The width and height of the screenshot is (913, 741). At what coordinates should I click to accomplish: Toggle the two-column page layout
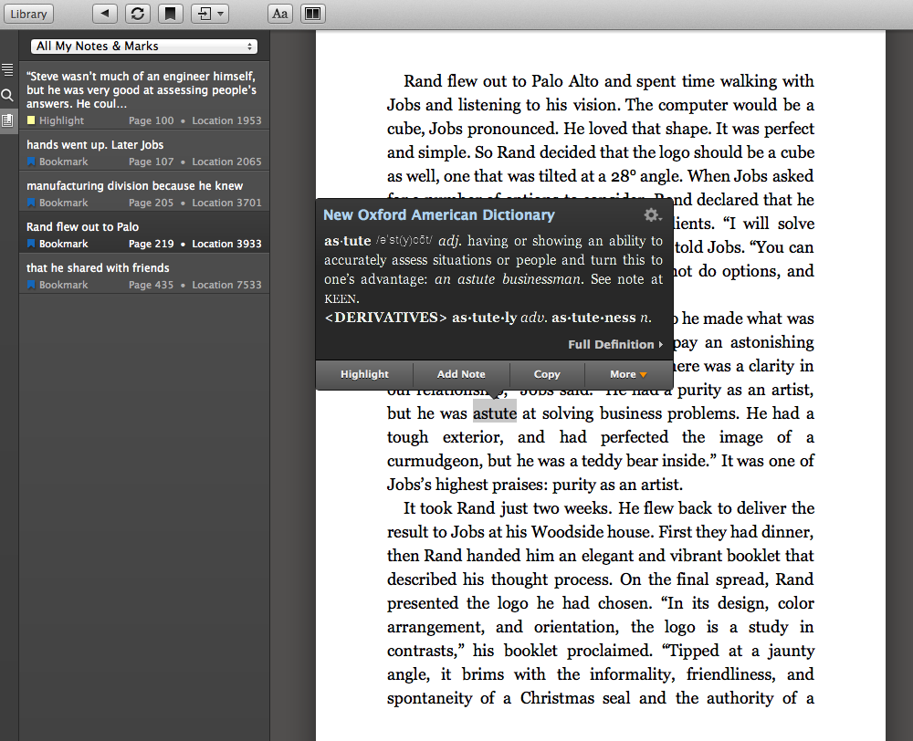coord(312,14)
